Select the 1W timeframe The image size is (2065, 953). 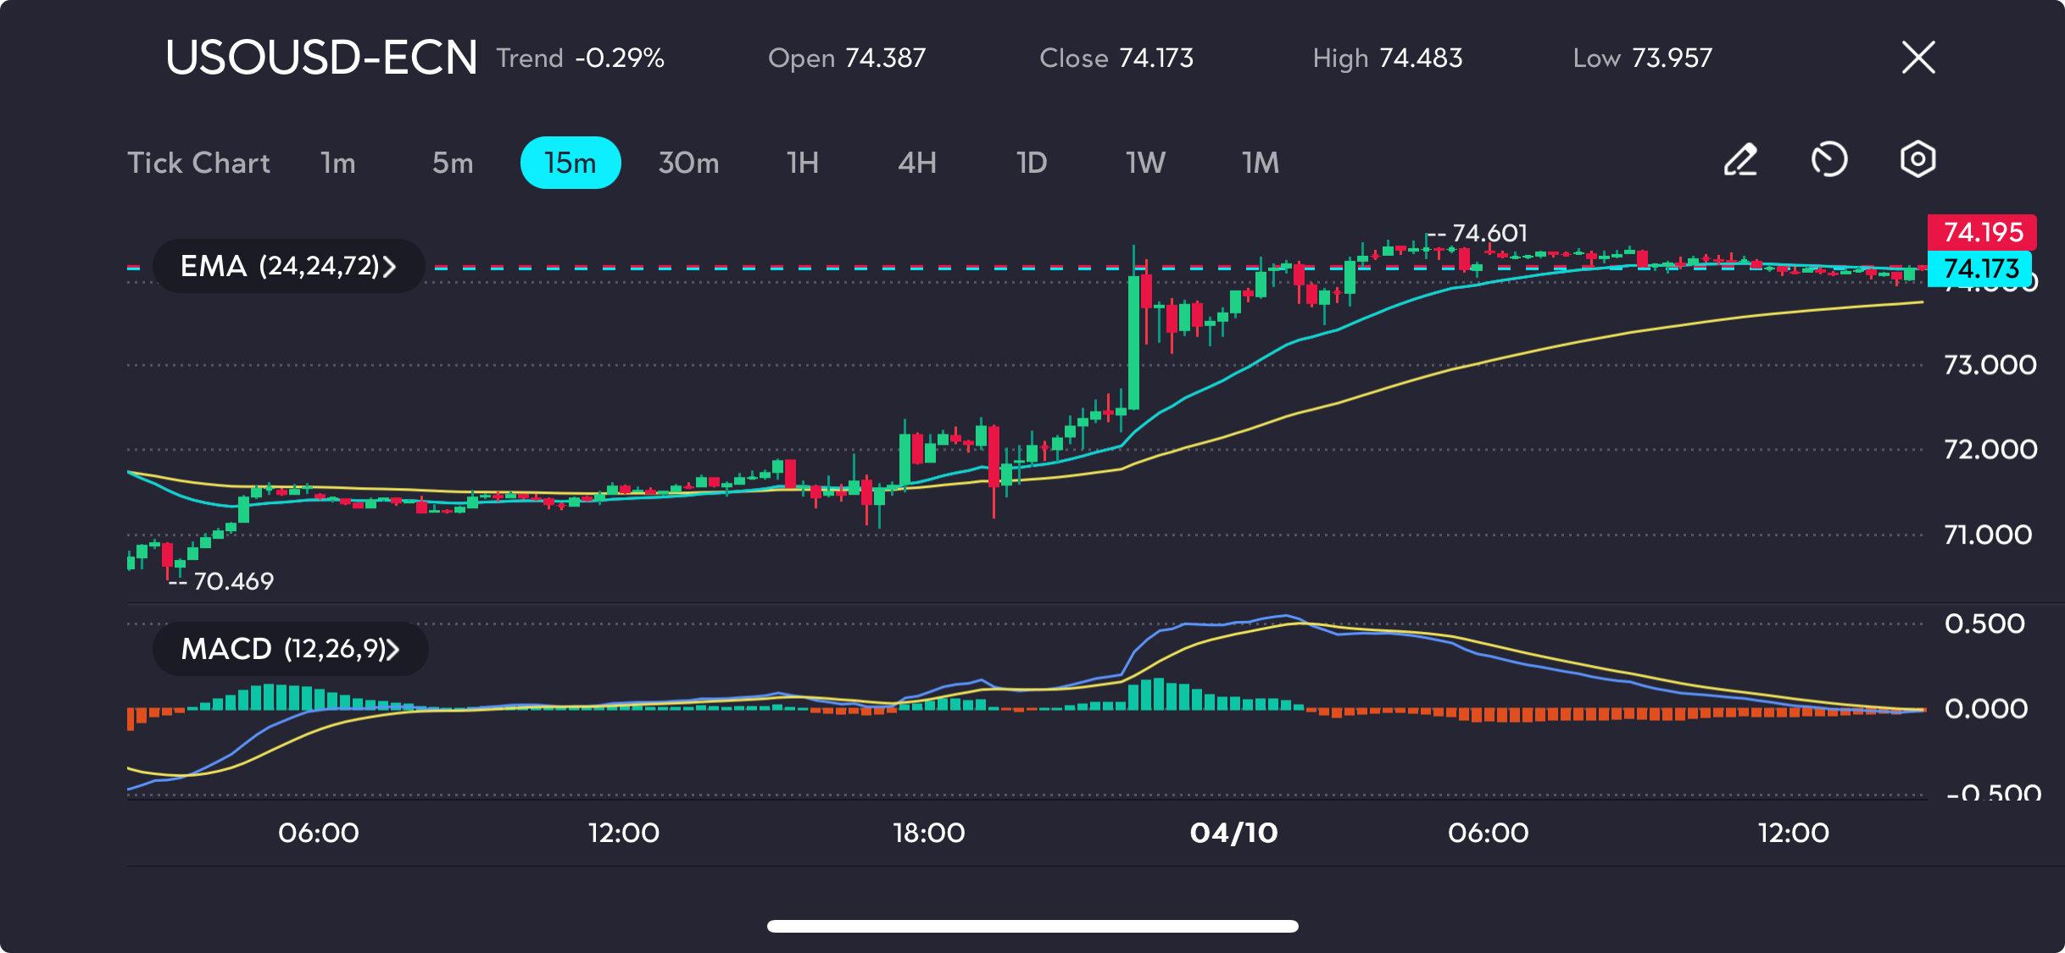(1146, 163)
